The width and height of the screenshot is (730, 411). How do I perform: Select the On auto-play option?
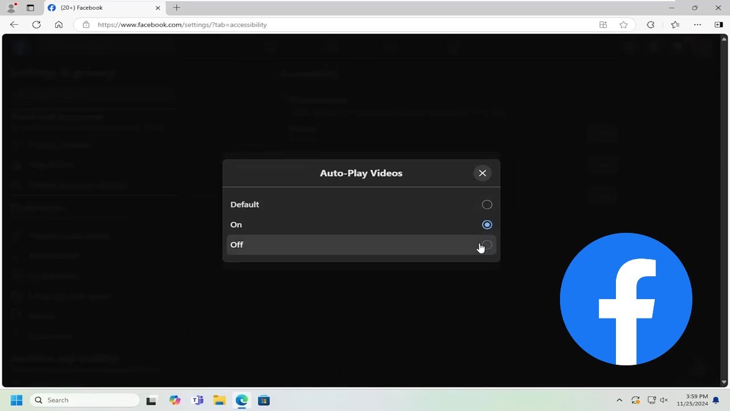point(361,224)
